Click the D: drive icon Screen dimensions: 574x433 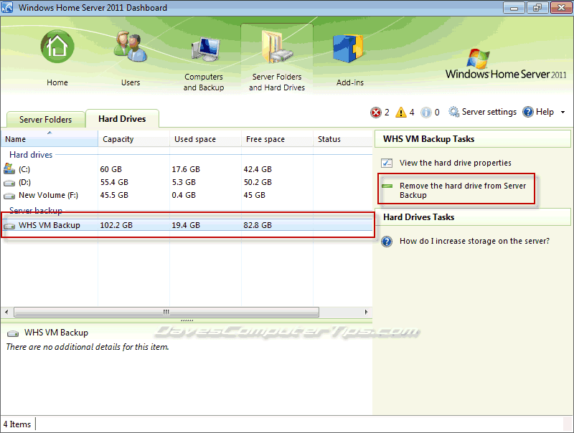[x=9, y=183]
